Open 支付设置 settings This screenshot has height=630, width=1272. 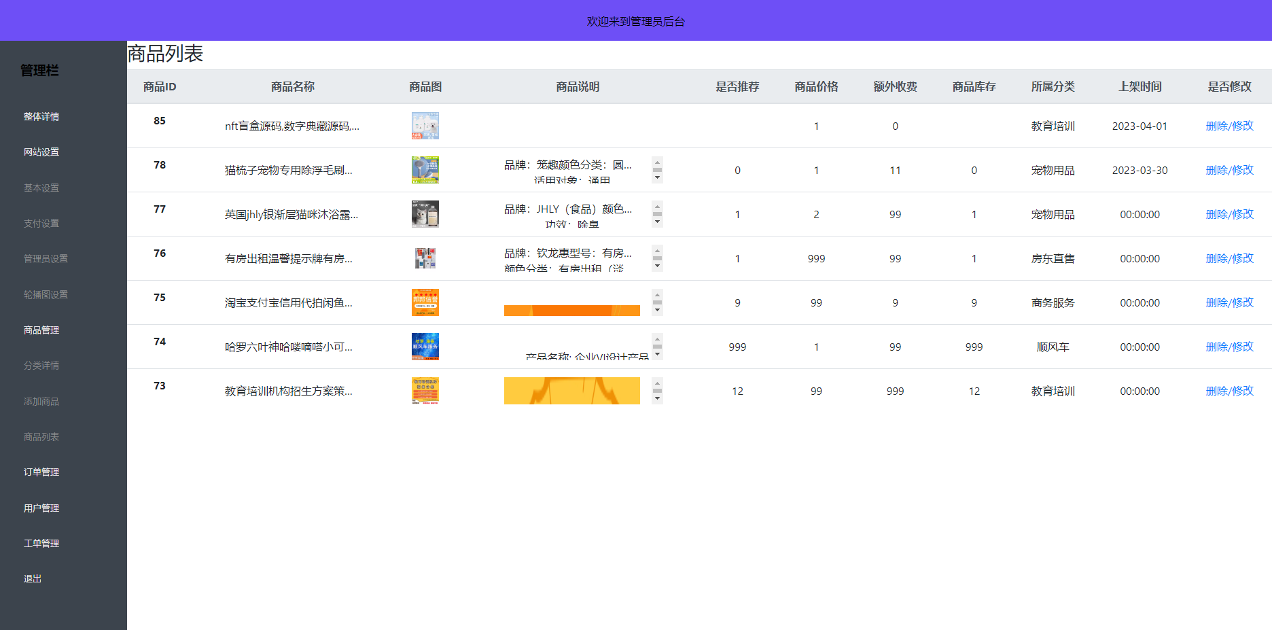41,223
